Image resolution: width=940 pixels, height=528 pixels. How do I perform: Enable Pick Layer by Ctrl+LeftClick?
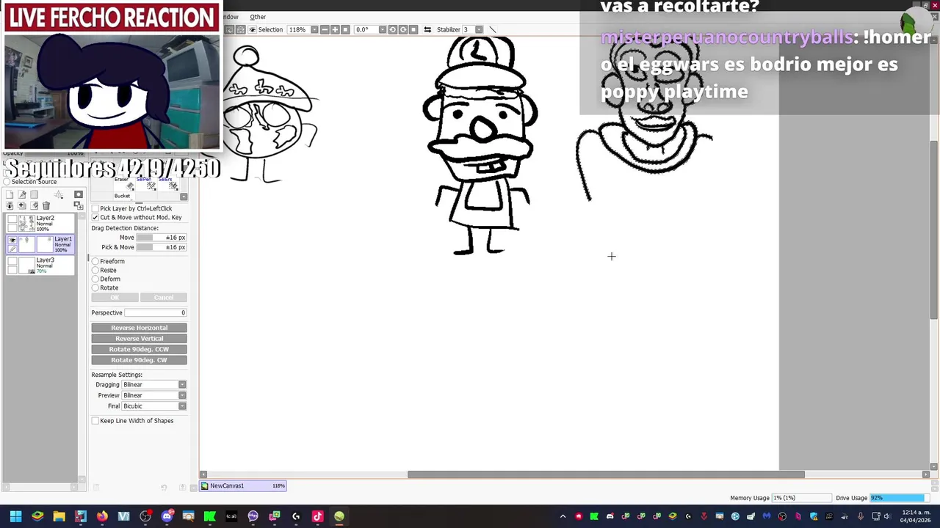coord(95,208)
